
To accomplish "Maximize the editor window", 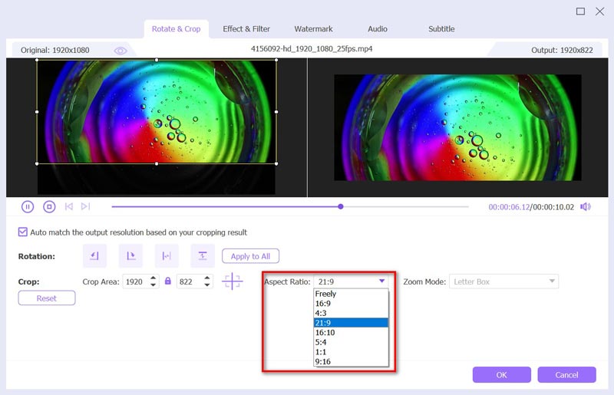I will tap(580, 12).
